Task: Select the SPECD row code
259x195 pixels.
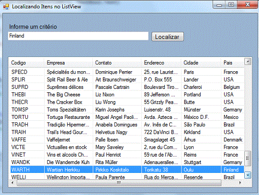Action: pyautogui.click(x=19, y=72)
